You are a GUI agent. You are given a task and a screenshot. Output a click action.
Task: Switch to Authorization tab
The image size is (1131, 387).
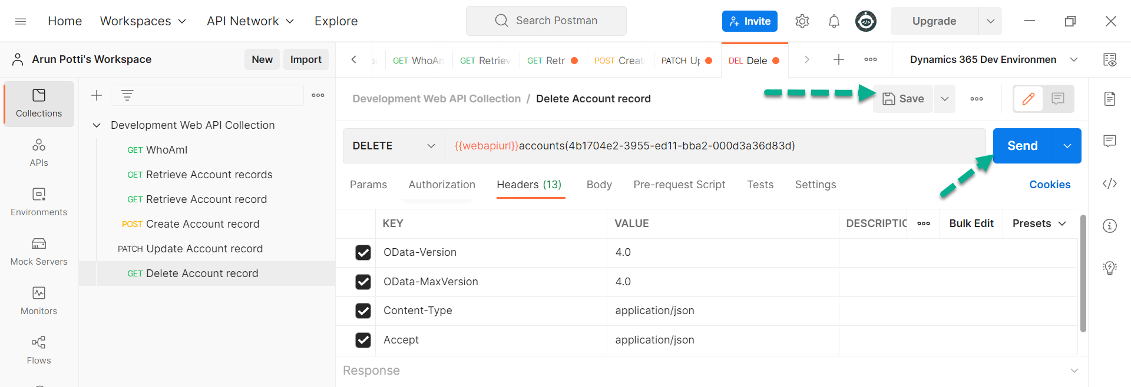pyautogui.click(x=442, y=185)
